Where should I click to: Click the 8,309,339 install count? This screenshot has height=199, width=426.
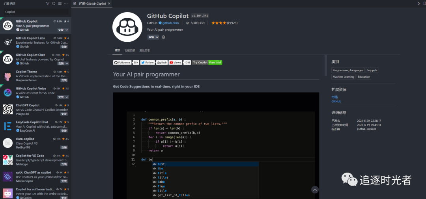pyautogui.click(x=198, y=23)
